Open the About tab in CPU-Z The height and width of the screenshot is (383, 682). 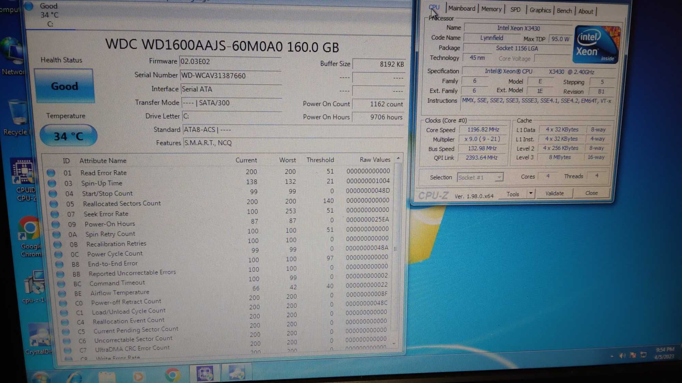pyautogui.click(x=585, y=12)
